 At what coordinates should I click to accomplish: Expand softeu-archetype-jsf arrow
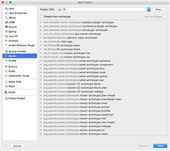coord(41,130)
